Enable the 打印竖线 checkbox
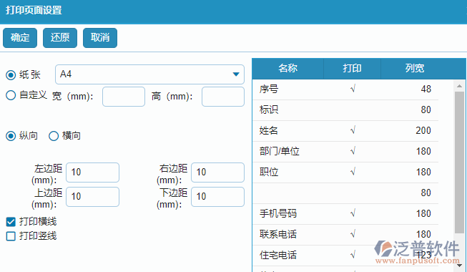467x272 pixels. click(x=11, y=236)
